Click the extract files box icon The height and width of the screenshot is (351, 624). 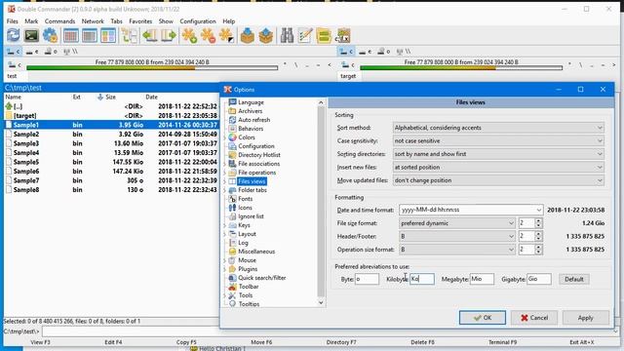click(266, 36)
